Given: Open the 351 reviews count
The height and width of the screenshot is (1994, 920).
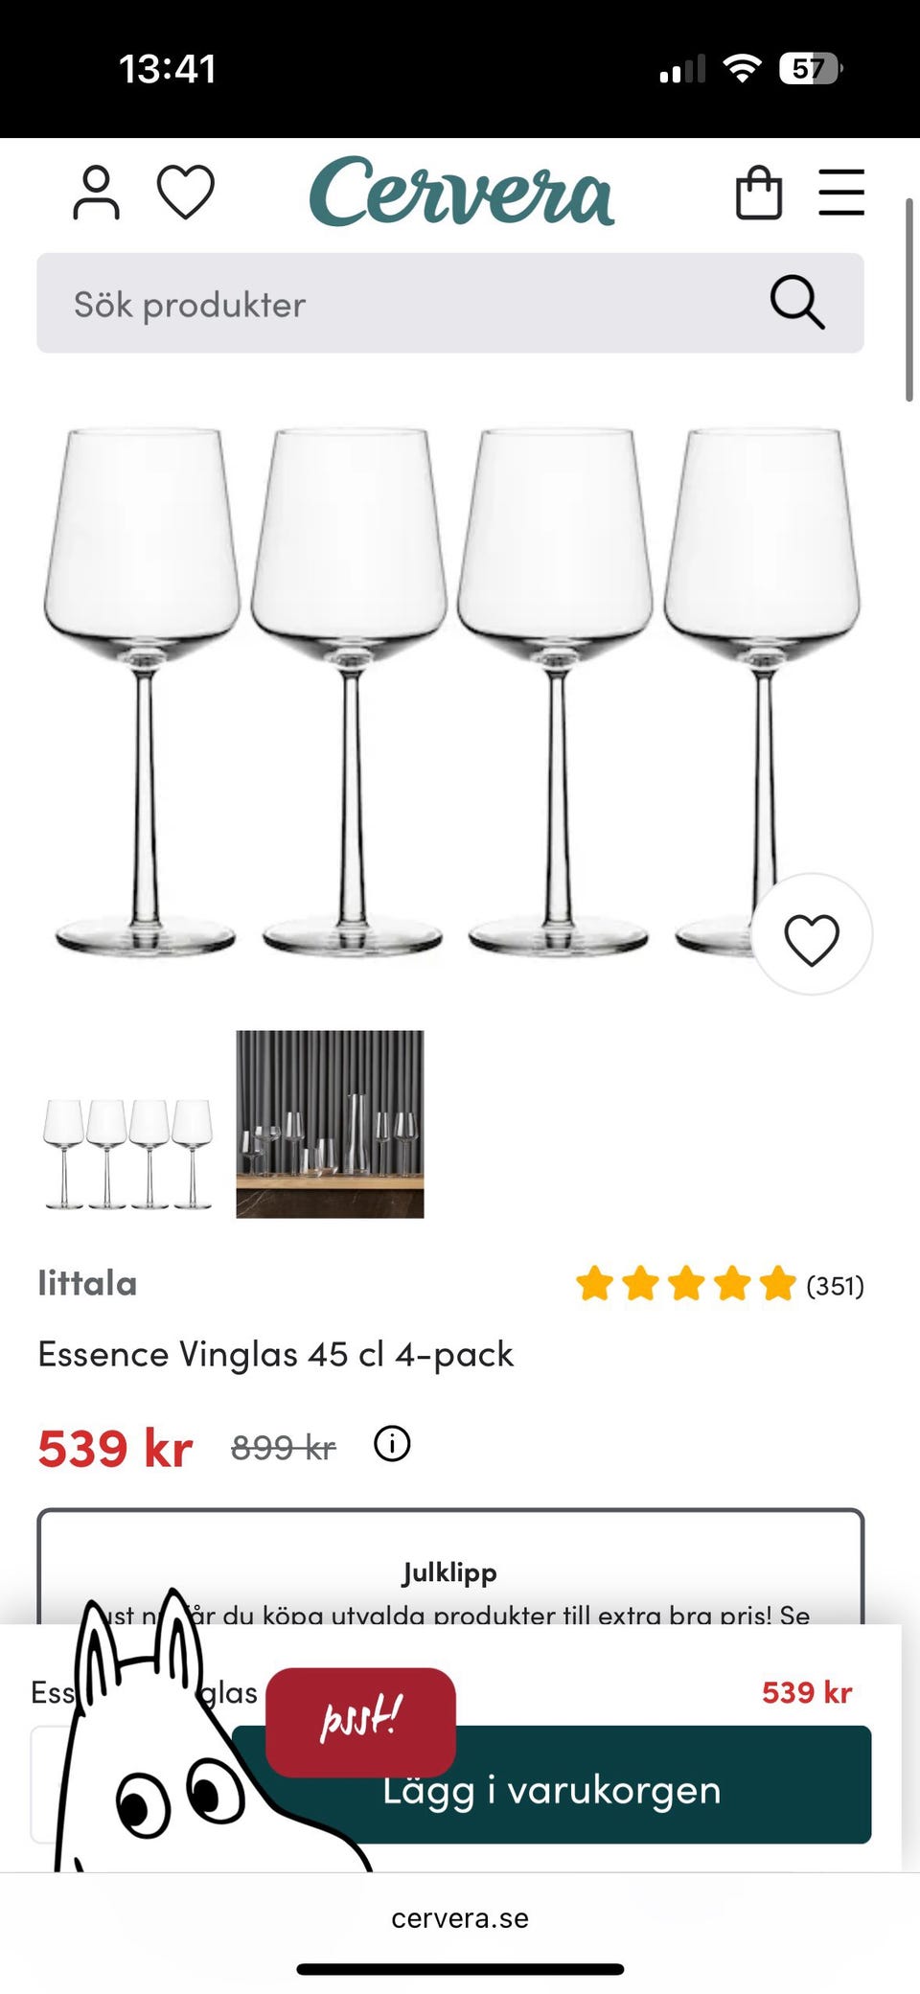Looking at the screenshot, I should (x=835, y=1286).
